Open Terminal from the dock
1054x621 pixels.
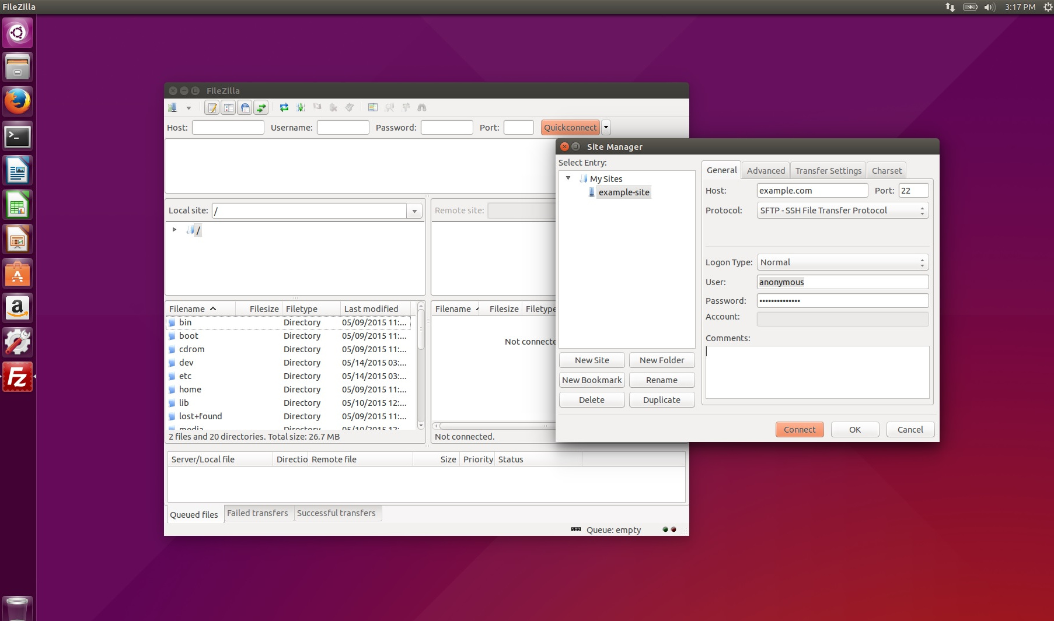click(x=18, y=136)
